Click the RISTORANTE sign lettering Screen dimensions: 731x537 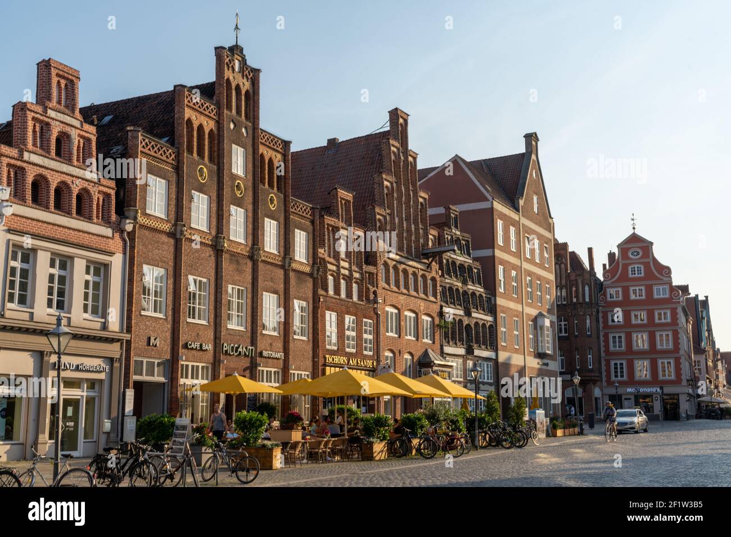[x=273, y=354]
